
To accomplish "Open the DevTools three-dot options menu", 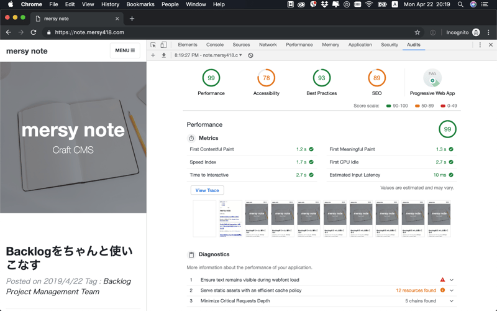I will [x=480, y=45].
